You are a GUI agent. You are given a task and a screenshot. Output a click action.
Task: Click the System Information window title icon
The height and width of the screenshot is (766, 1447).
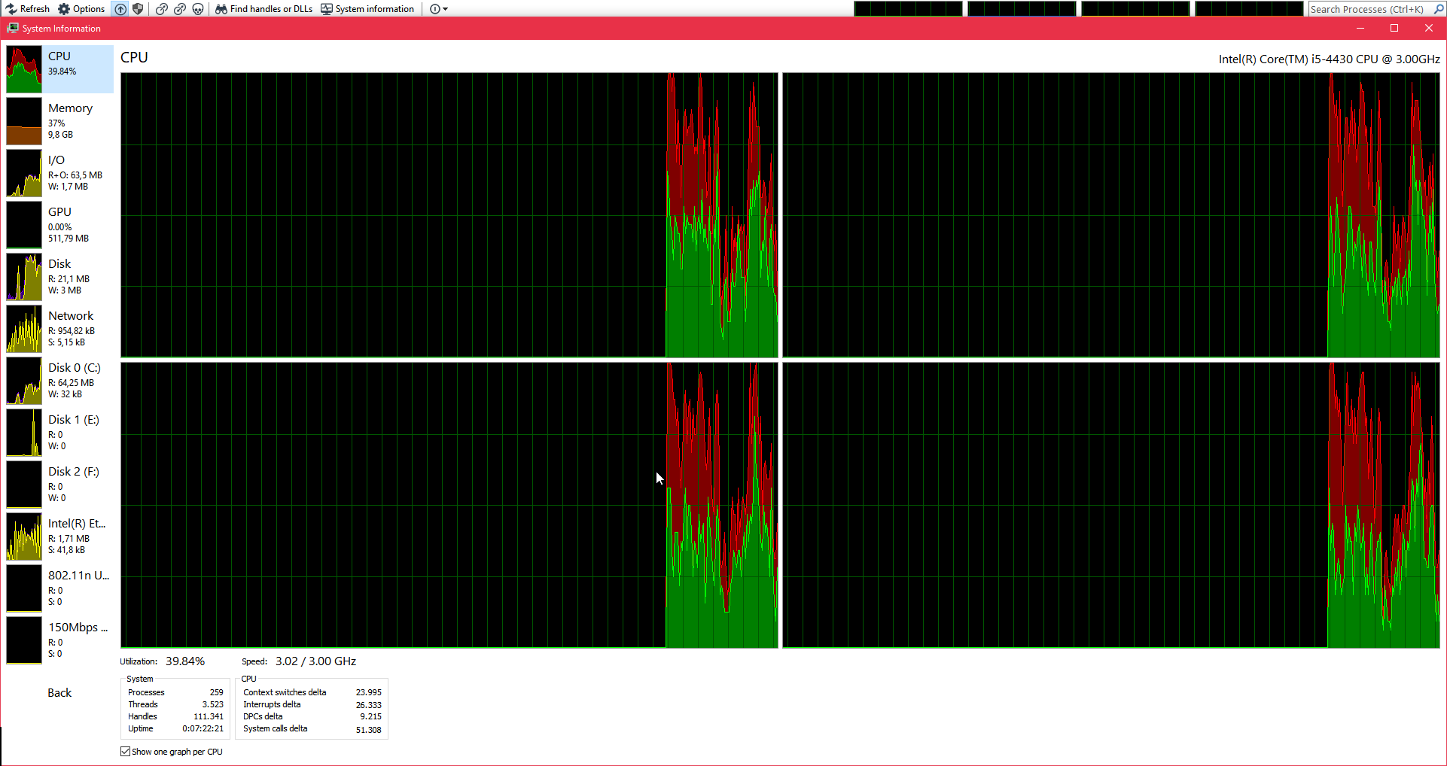[x=13, y=28]
